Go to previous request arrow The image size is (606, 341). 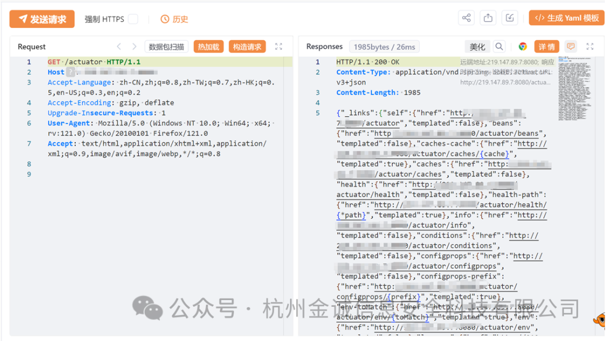coord(119,47)
